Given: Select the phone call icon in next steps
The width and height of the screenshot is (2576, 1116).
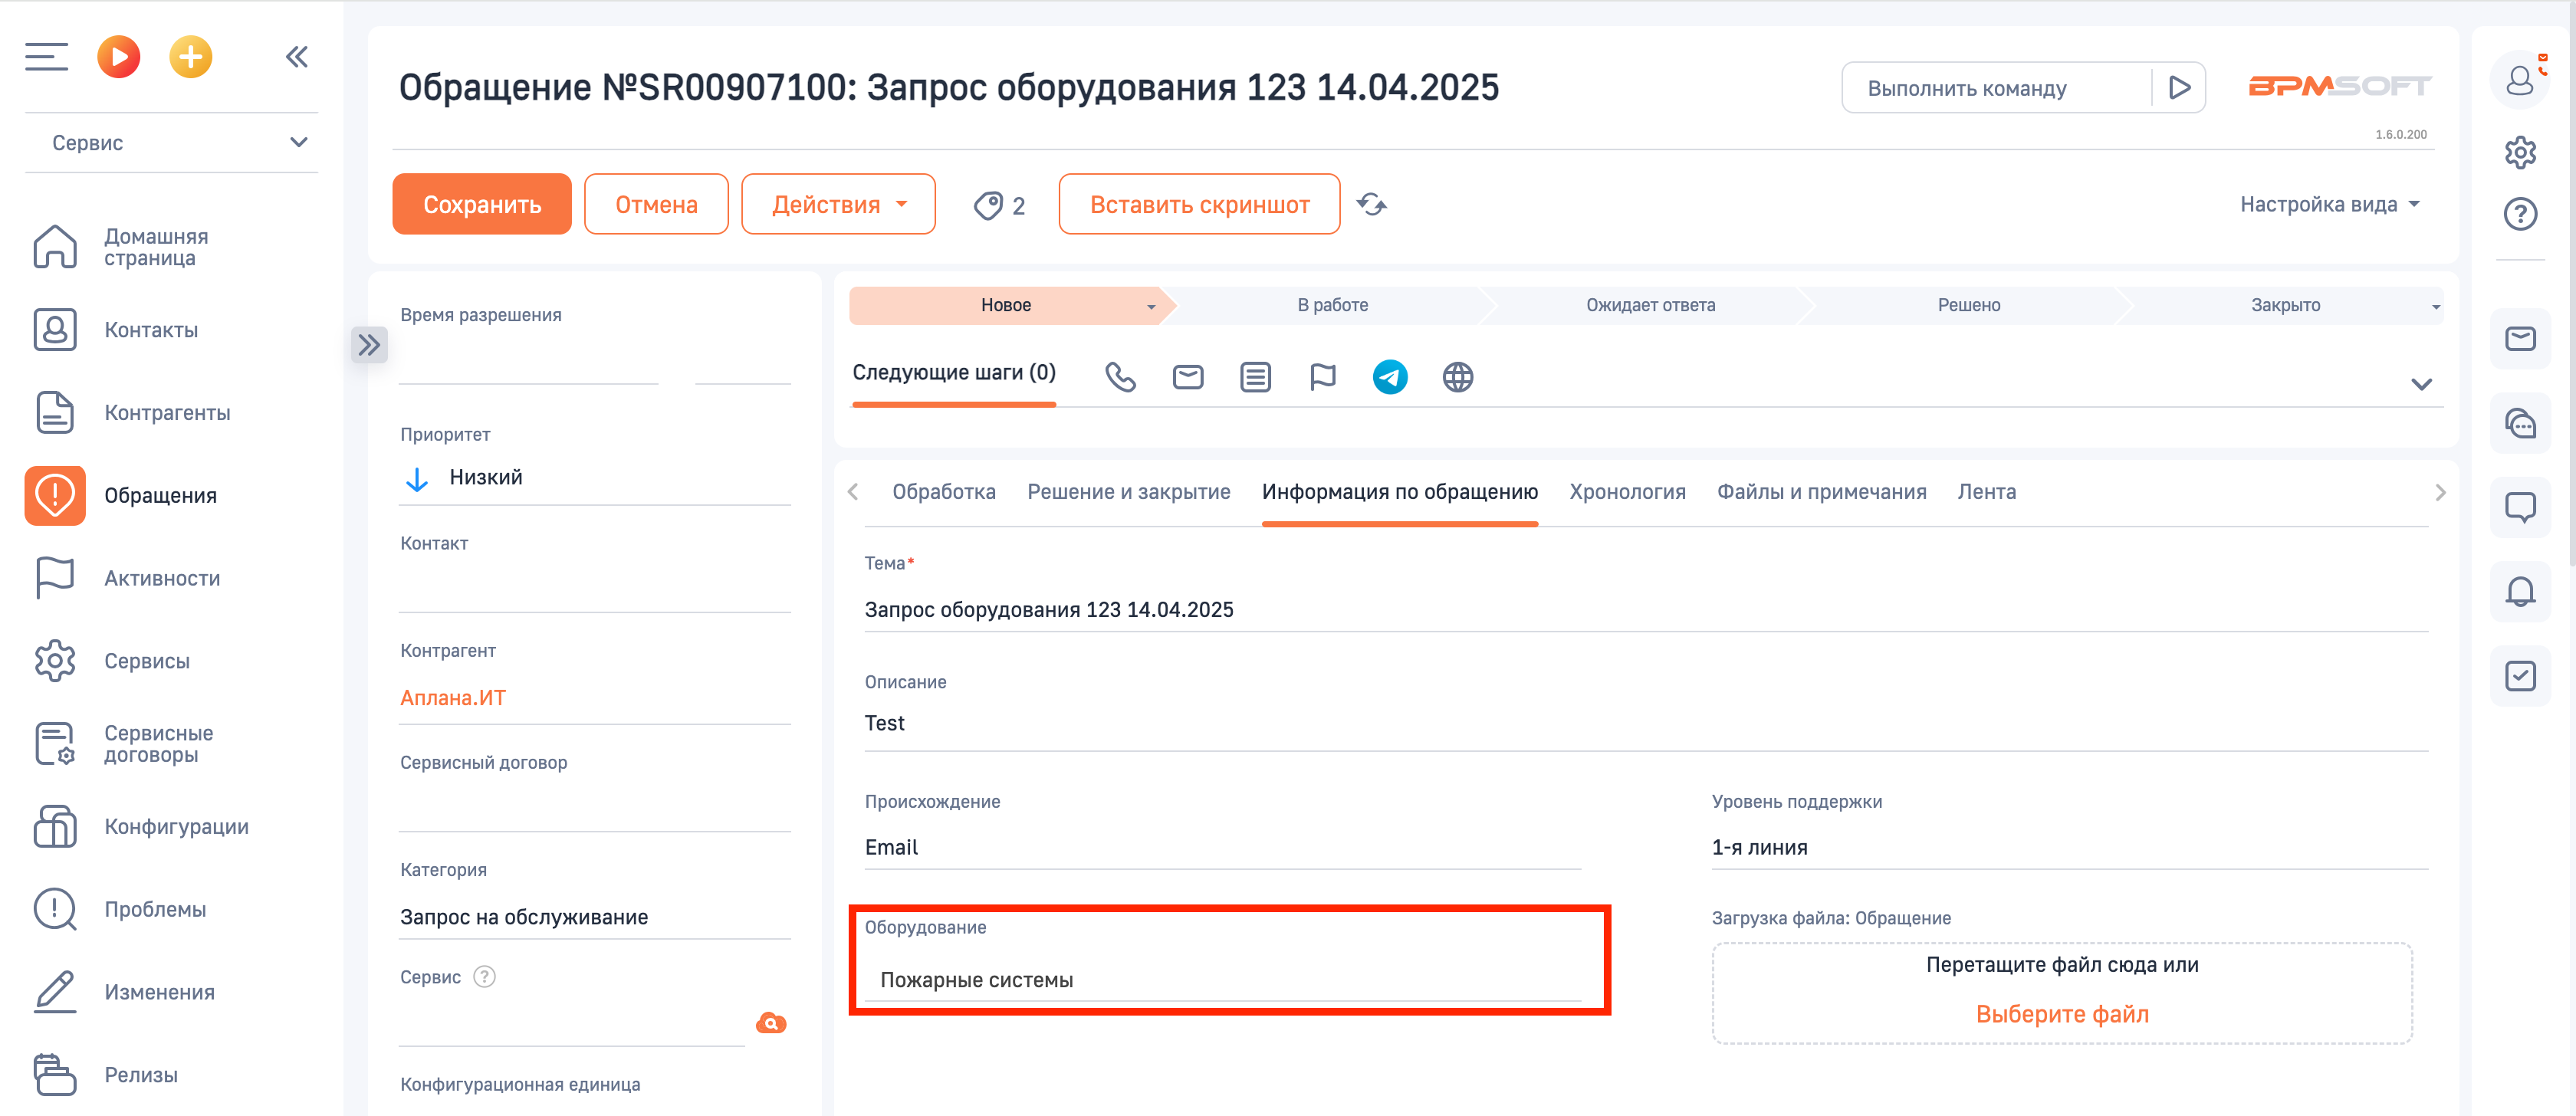Looking at the screenshot, I should (1120, 377).
